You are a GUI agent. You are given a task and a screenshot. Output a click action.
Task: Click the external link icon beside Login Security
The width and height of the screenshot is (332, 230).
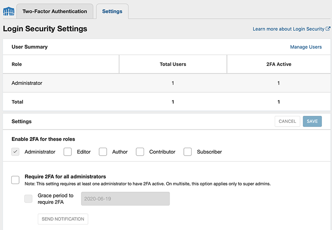[328, 29]
